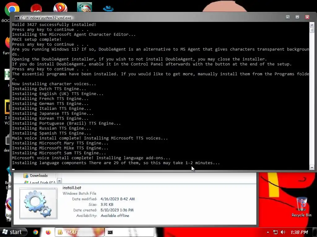Click the 'Available offline' availability value
This screenshot has height=237, width=317.
point(115,216)
